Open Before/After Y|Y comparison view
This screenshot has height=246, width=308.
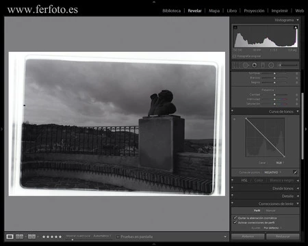coord(31,236)
